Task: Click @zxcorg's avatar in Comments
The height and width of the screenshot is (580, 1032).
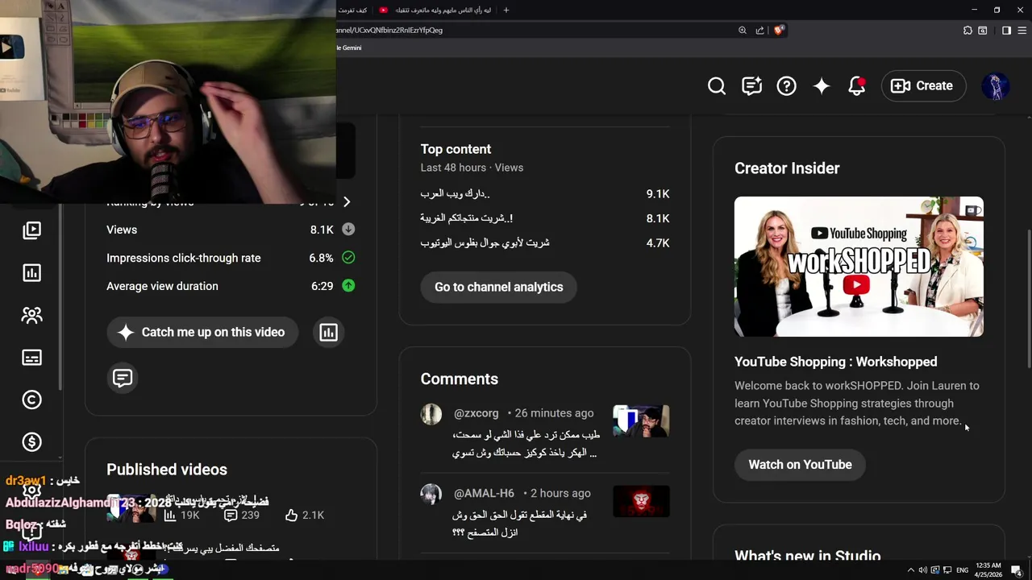Action: pyautogui.click(x=431, y=414)
